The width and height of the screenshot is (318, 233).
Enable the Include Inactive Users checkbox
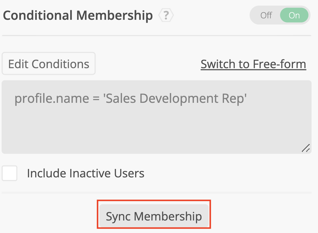[10, 173]
